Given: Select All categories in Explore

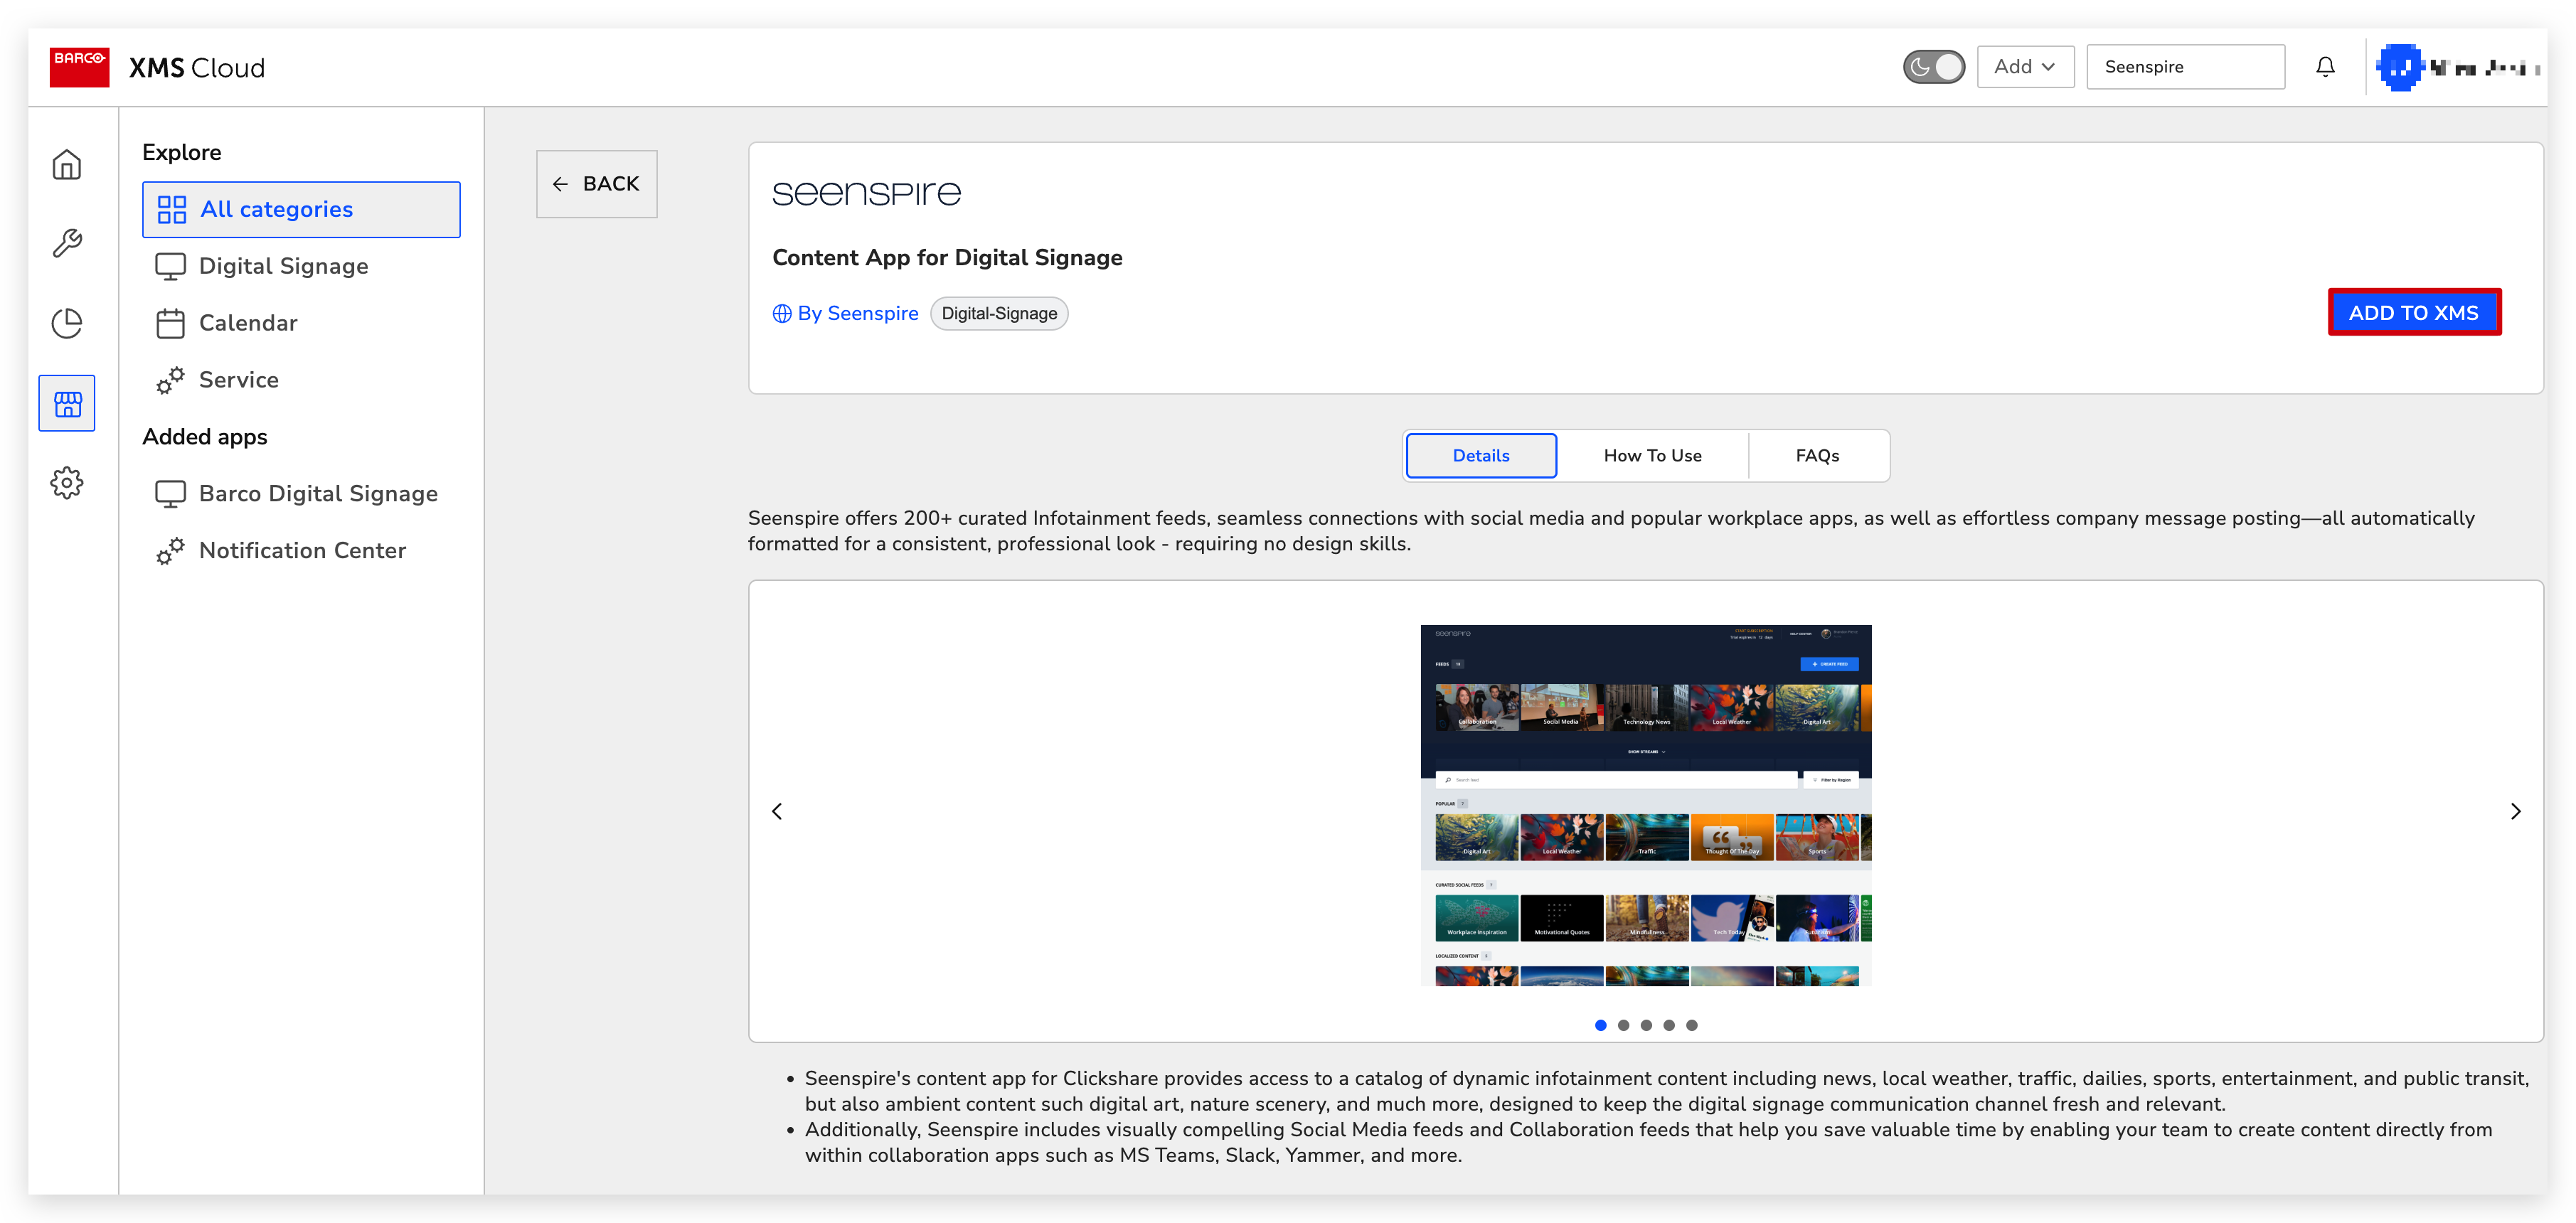Looking at the screenshot, I should (301, 209).
